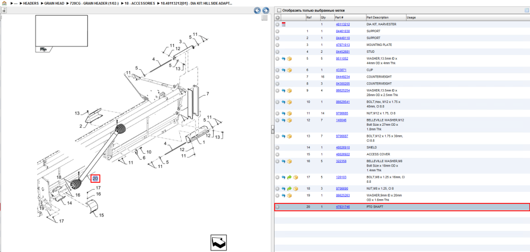Viewport: 530px width, 252px height.
Task: Toggle selection circle for COUNTERWEIGHT ref 7 row
Action: coord(277,77)
